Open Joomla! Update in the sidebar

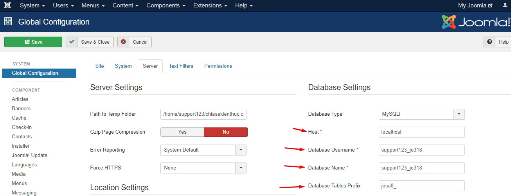coord(29,155)
